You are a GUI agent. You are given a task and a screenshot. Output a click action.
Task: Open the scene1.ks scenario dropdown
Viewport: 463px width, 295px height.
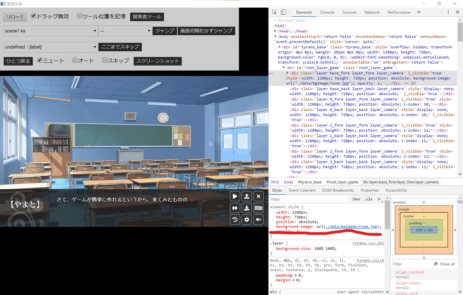point(51,31)
